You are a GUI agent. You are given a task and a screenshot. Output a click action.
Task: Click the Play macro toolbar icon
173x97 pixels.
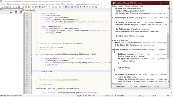pos(90,7)
